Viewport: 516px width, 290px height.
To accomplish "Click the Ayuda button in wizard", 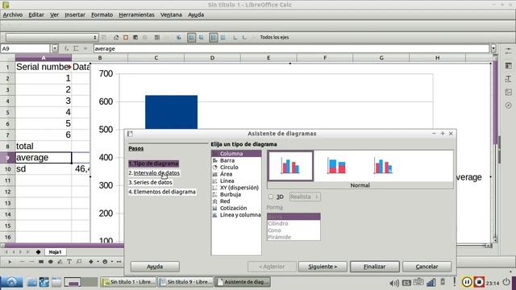I will (155, 267).
